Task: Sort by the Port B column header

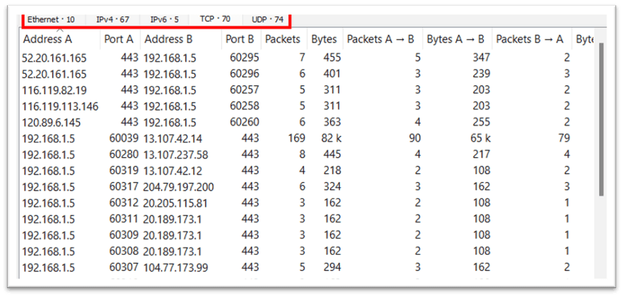Action: [241, 39]
